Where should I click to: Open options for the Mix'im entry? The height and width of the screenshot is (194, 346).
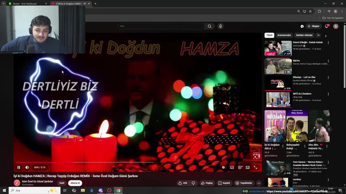pos(328,61)
